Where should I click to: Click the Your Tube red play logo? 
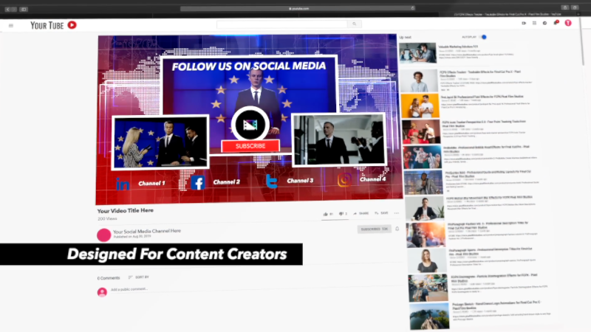click(72, 25)
